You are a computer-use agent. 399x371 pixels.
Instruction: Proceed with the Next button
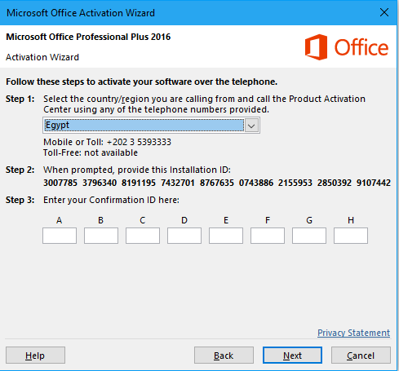[x=292, y=356]
